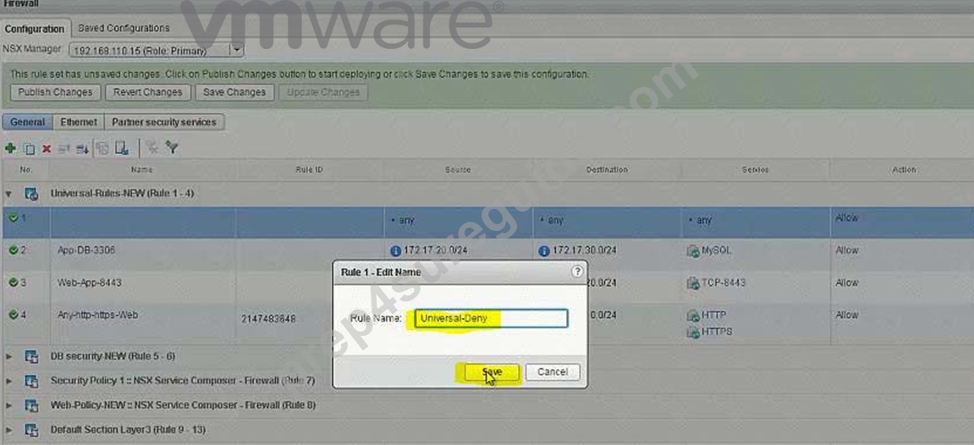Click the Rule ID column header
This screenshot has height=445, width=974.
click(x=310, y=170)
